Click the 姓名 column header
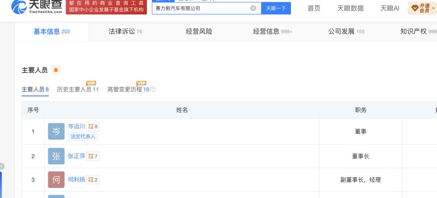This screenshot has width=437, height=198. 182,110
